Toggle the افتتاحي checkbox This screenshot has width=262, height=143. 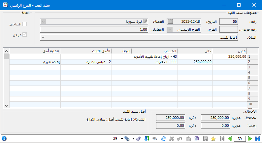pos(24,24)
